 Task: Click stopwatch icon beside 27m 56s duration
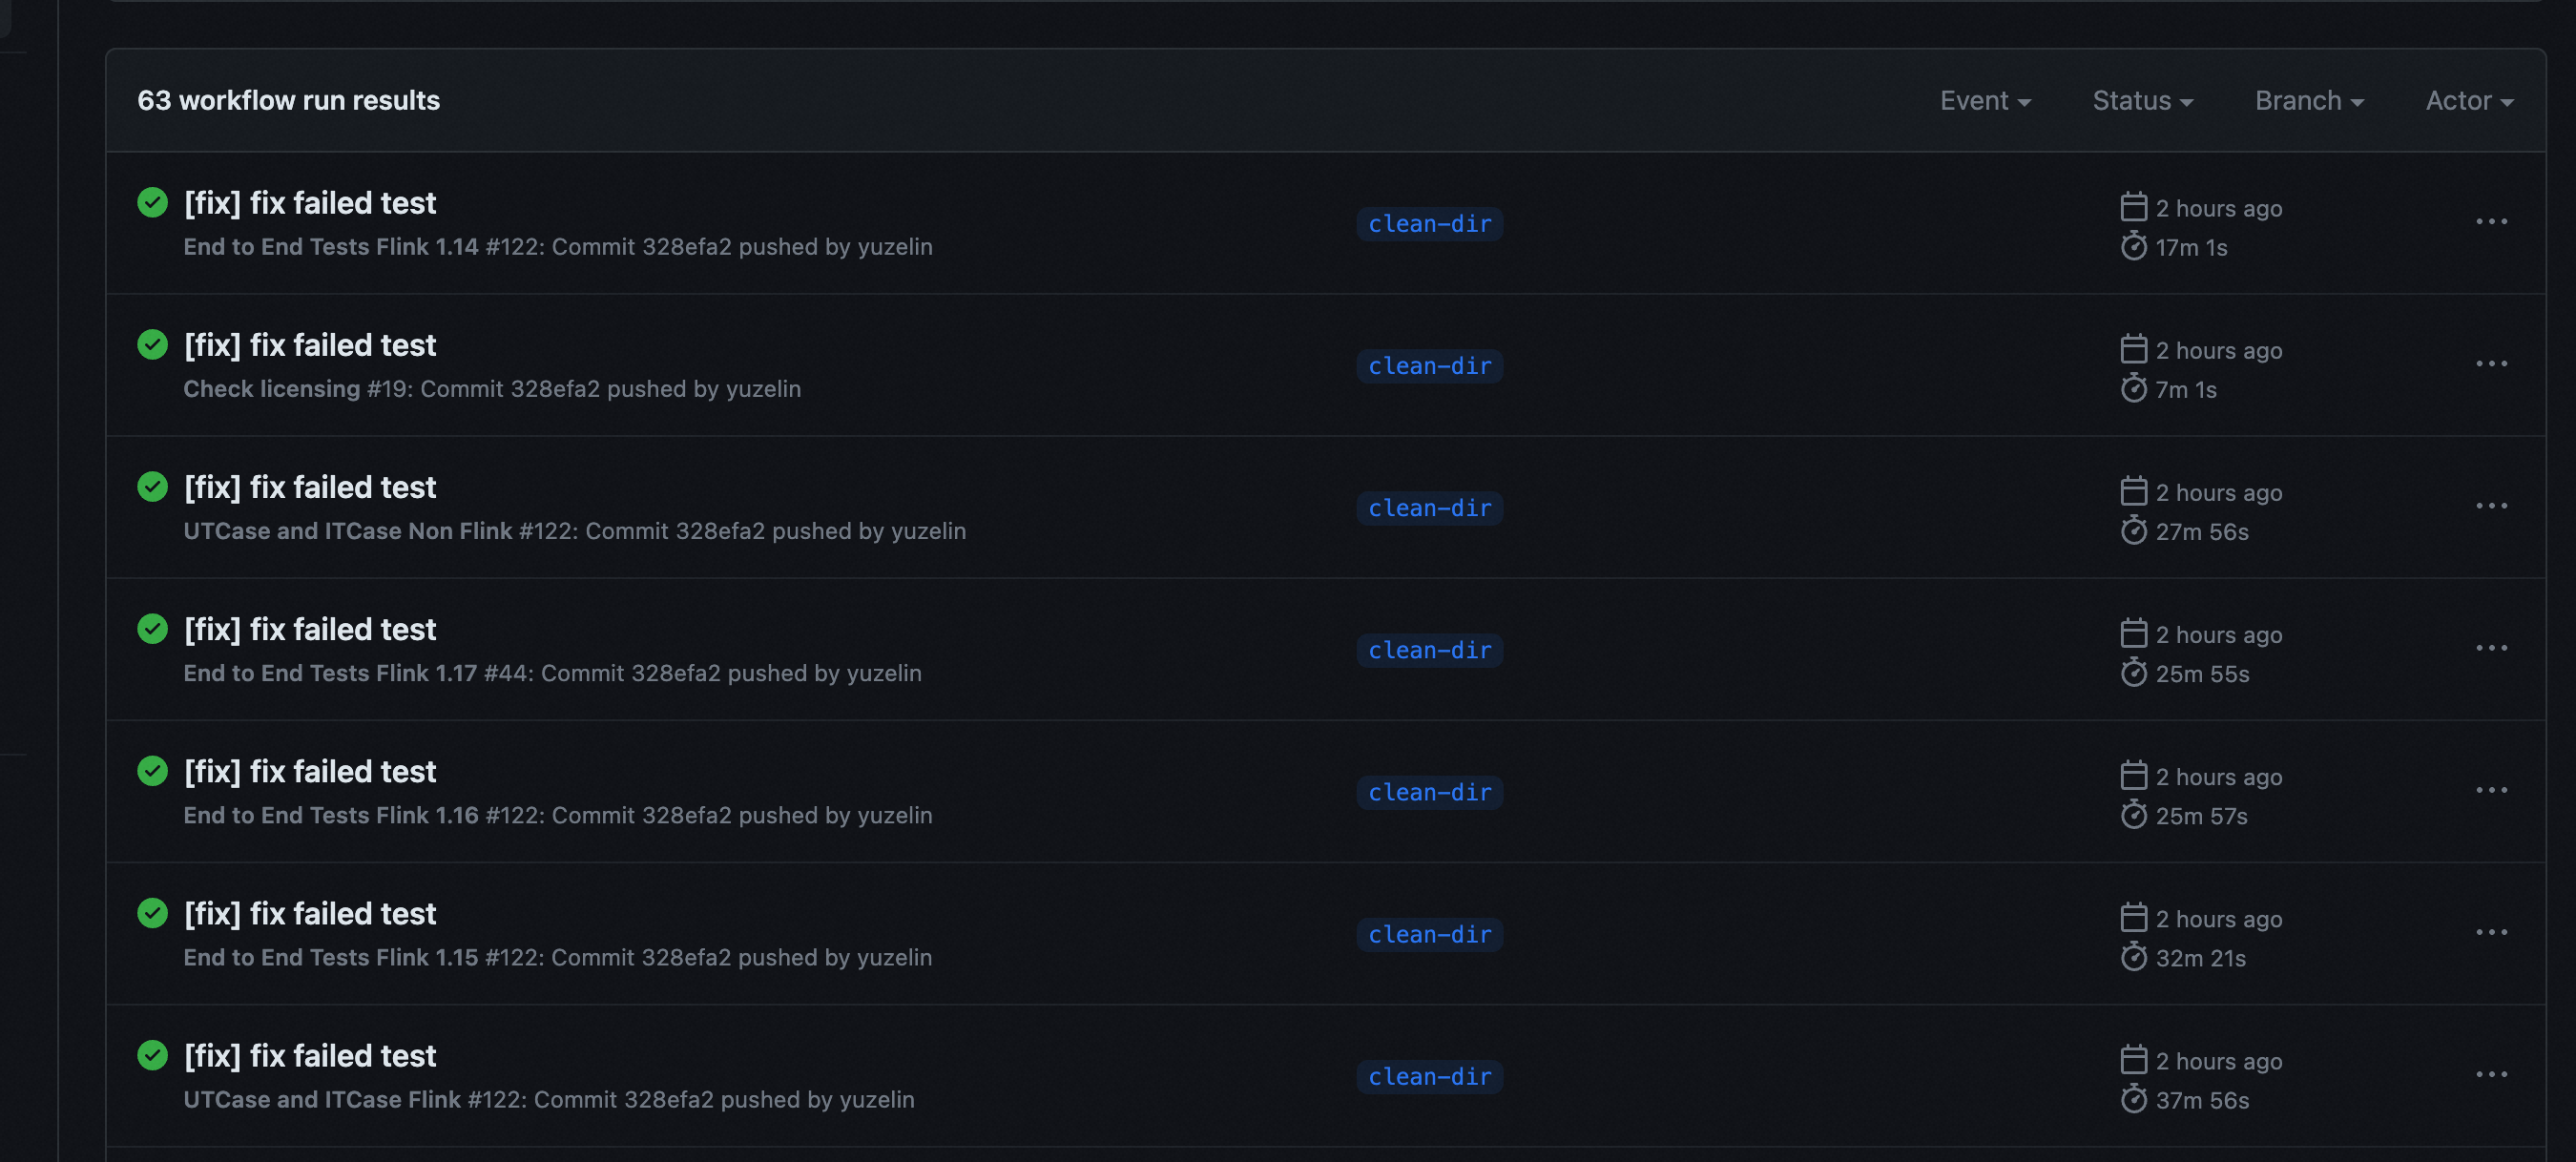point(2133,531)
